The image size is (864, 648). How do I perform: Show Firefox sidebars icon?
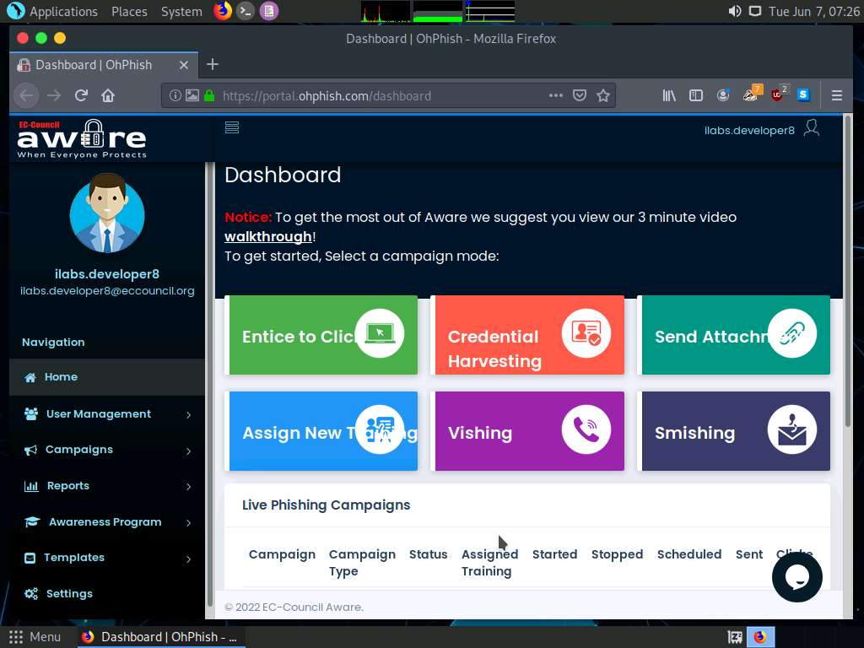(x=696, y=95)
